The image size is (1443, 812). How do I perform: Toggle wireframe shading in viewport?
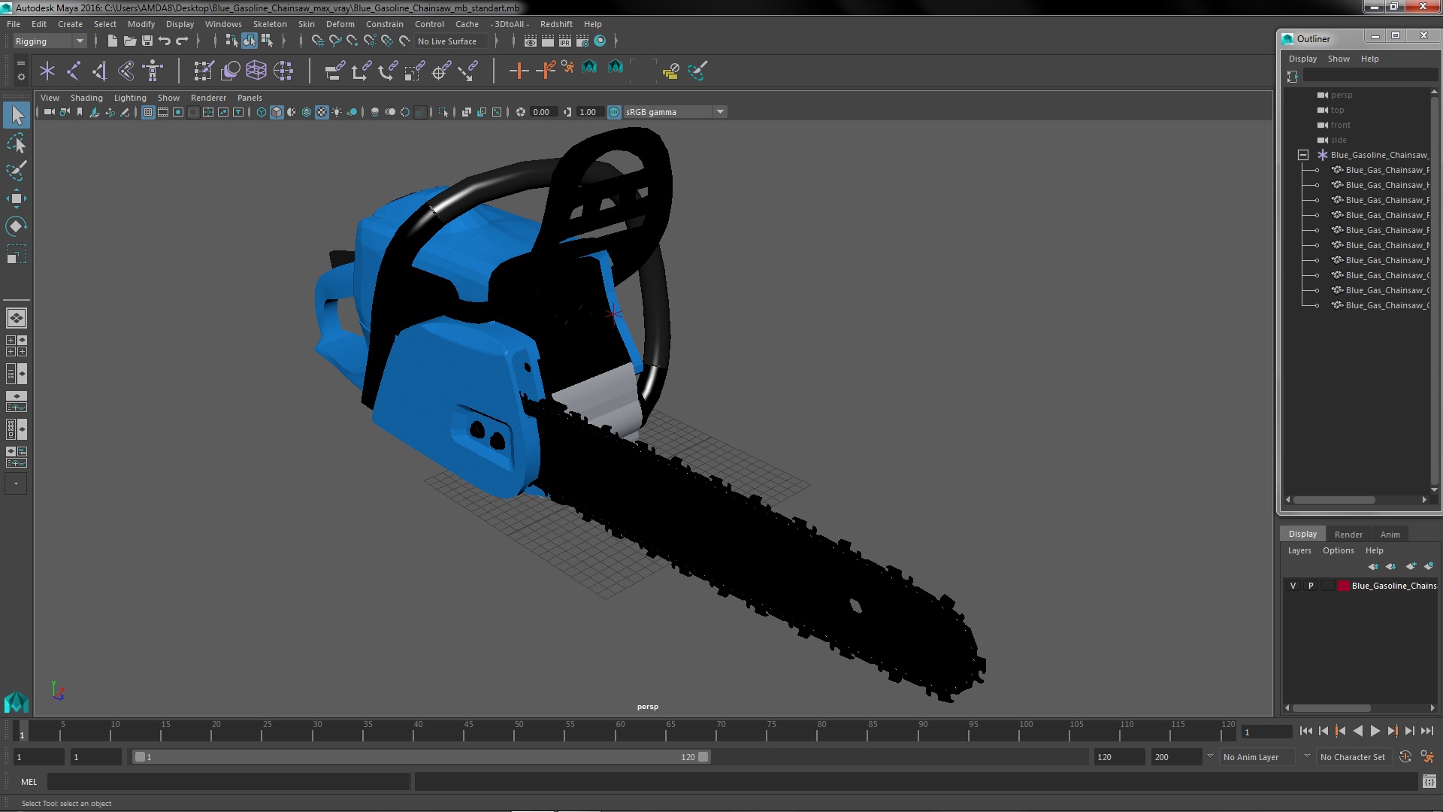262,112
